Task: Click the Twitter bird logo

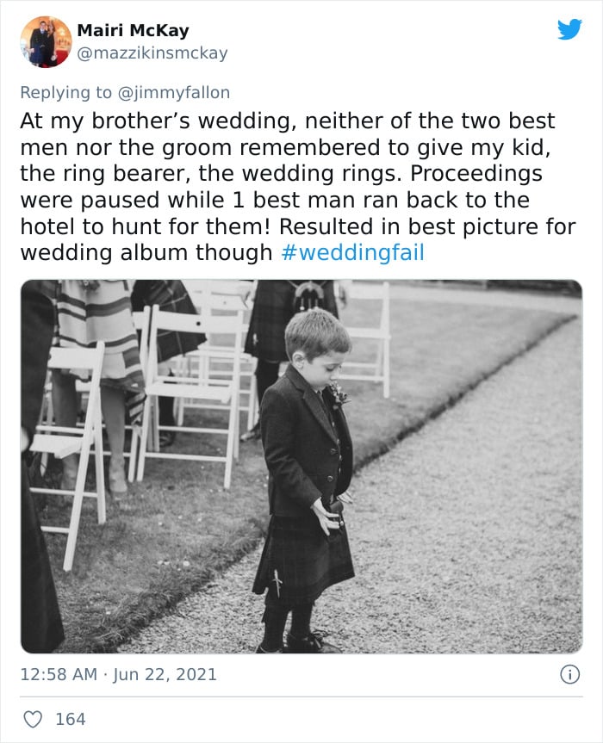Action: tap(569, 29)
